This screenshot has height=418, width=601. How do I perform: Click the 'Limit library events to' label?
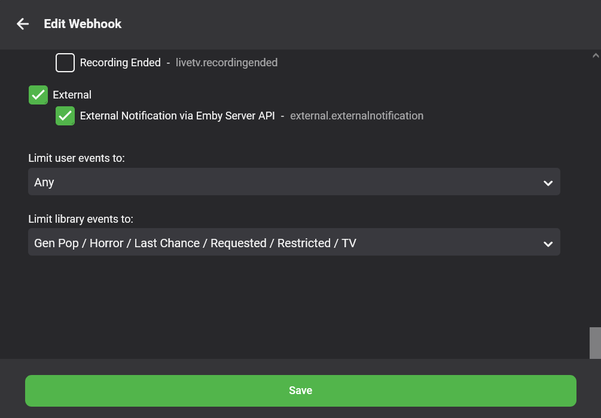[81, 219]
